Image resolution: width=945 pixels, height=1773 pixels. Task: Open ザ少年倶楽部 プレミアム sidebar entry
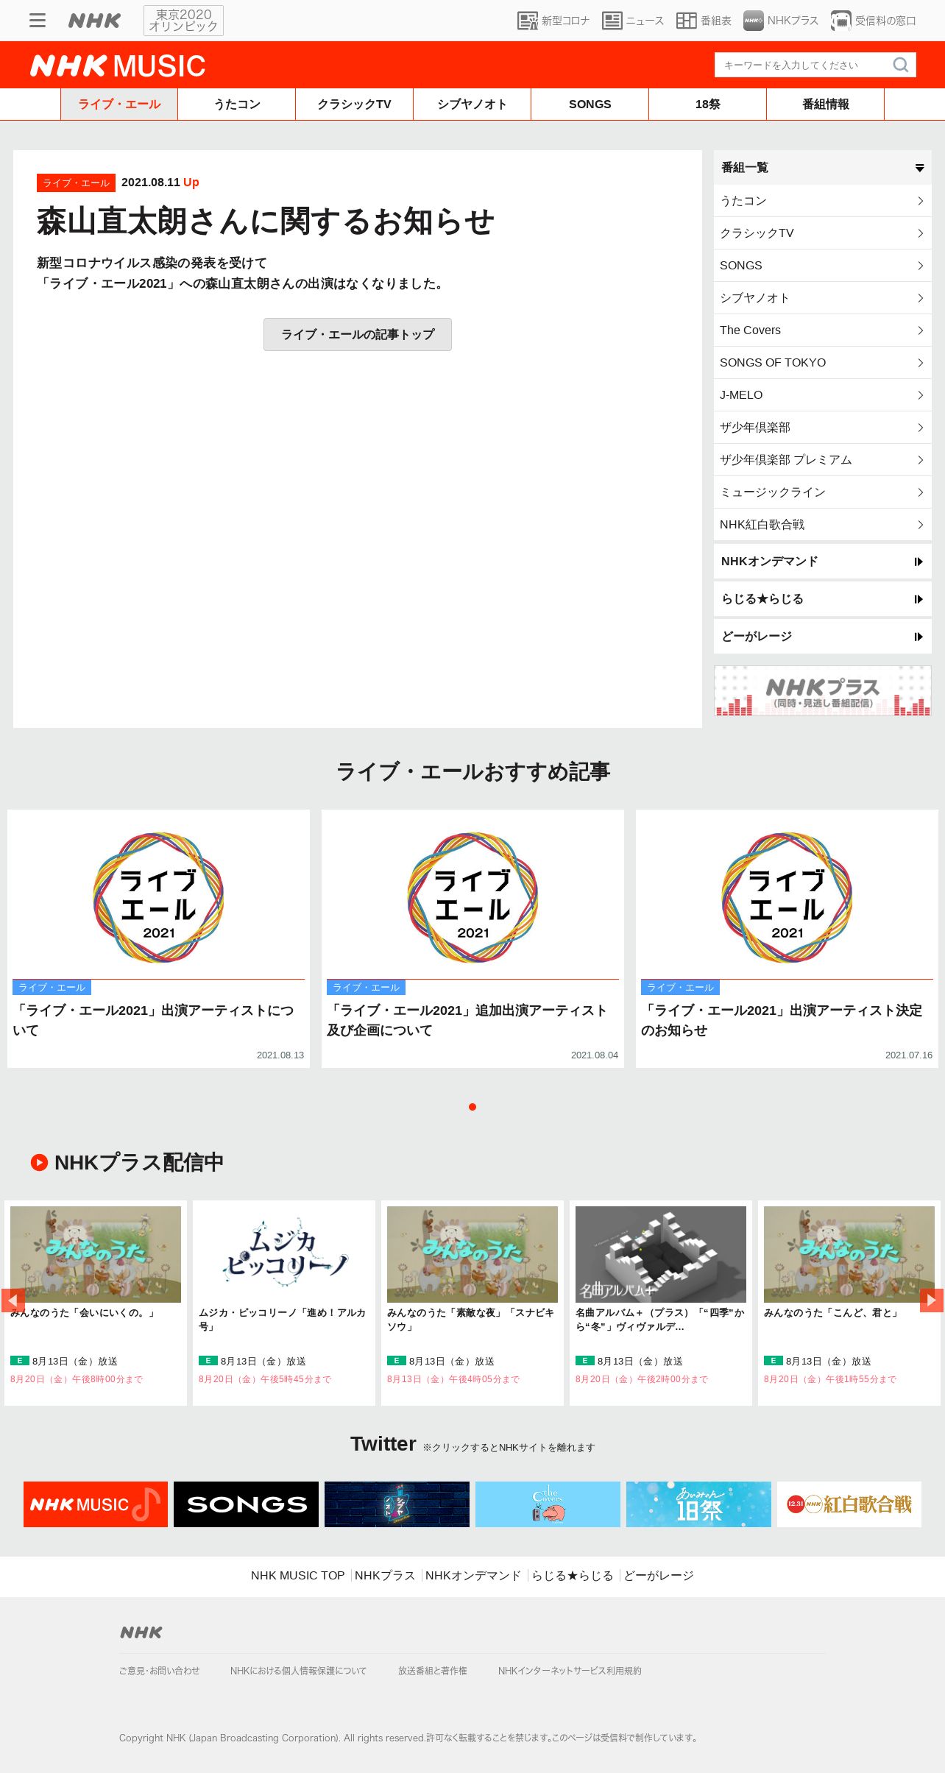pos(823,460)
